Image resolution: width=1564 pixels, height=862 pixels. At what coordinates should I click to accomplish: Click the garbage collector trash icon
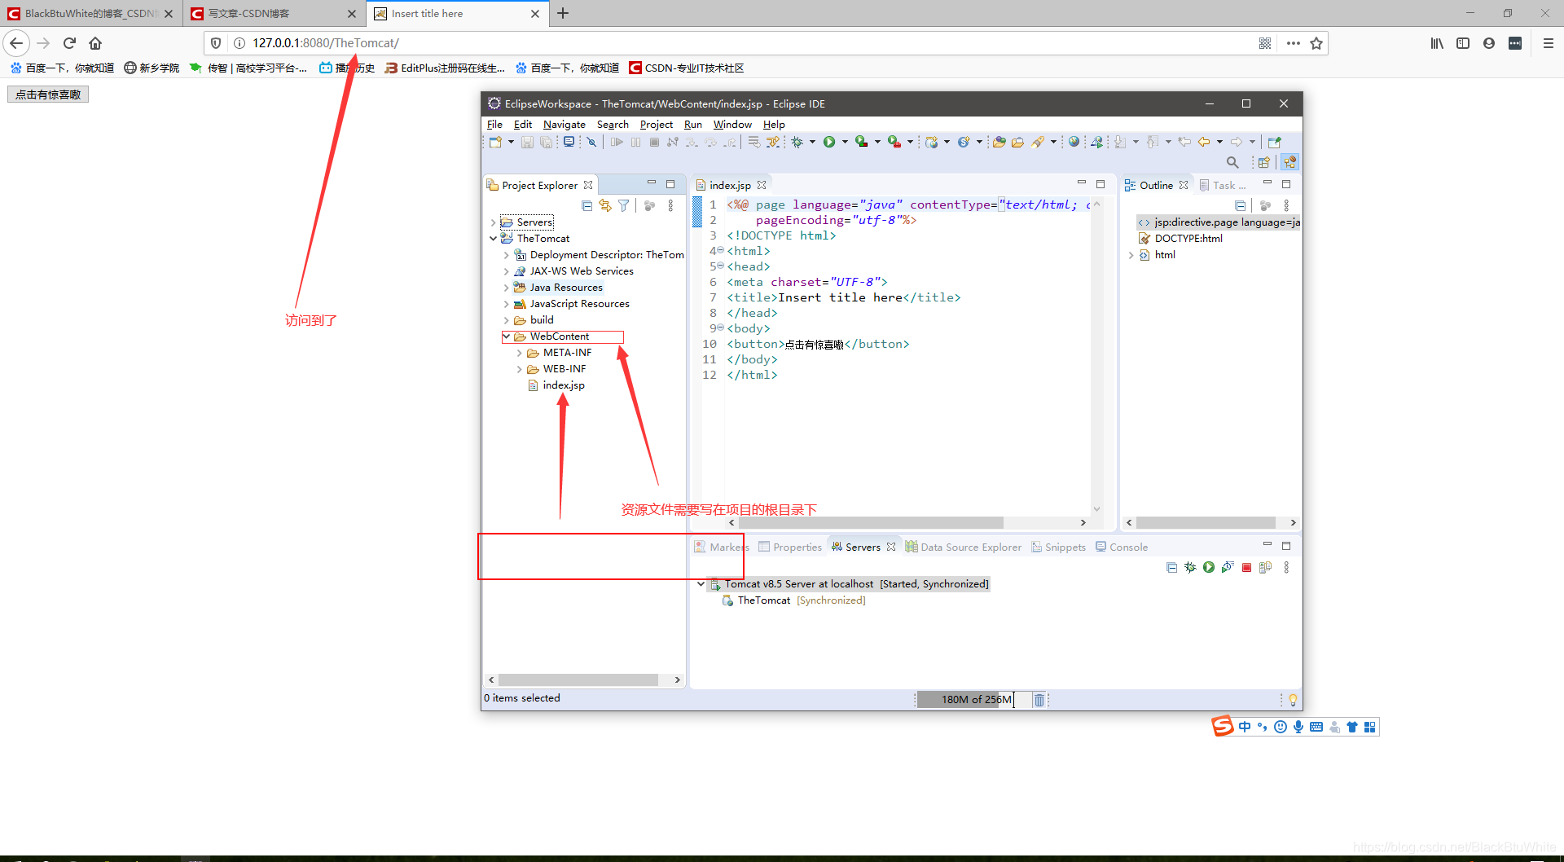click(x=1039, y=700)
